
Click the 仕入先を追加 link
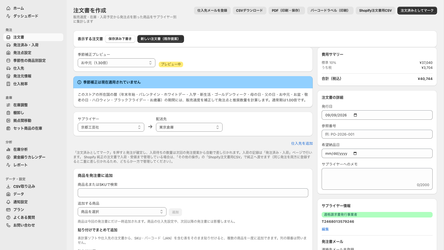tap(302, 143)
